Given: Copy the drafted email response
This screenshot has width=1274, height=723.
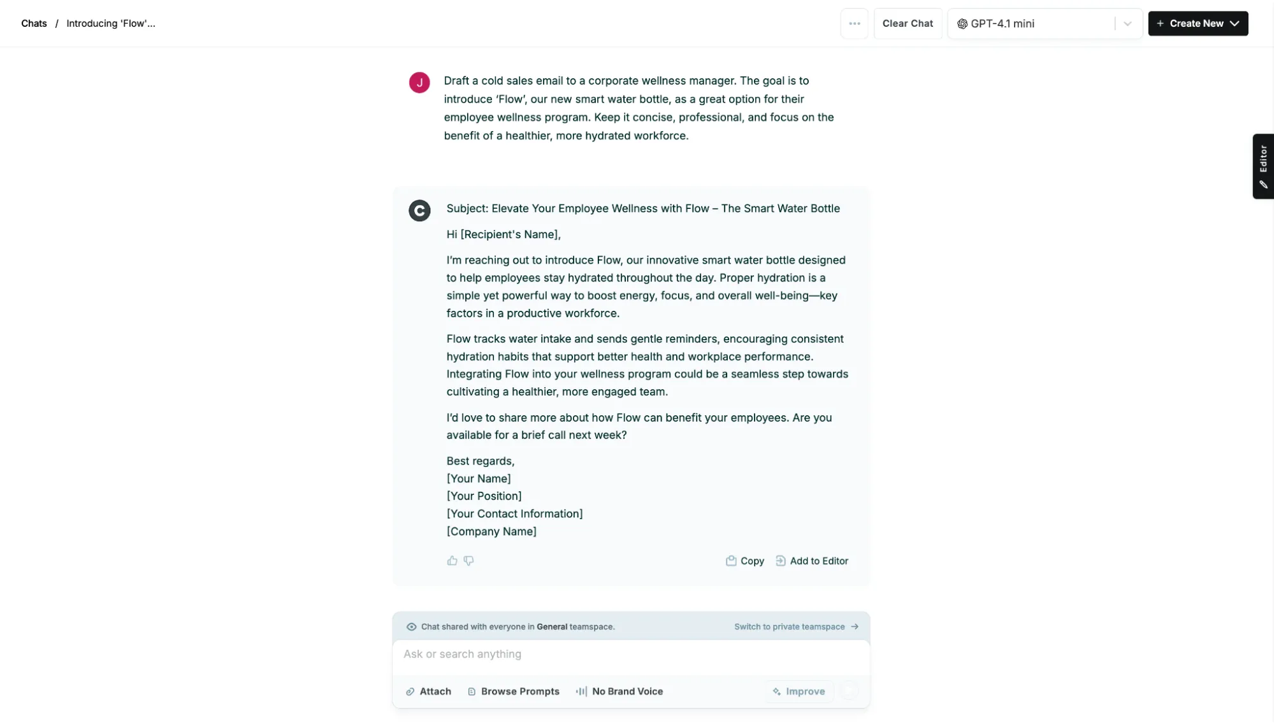Looking at the screenshot, I should 744,561.
